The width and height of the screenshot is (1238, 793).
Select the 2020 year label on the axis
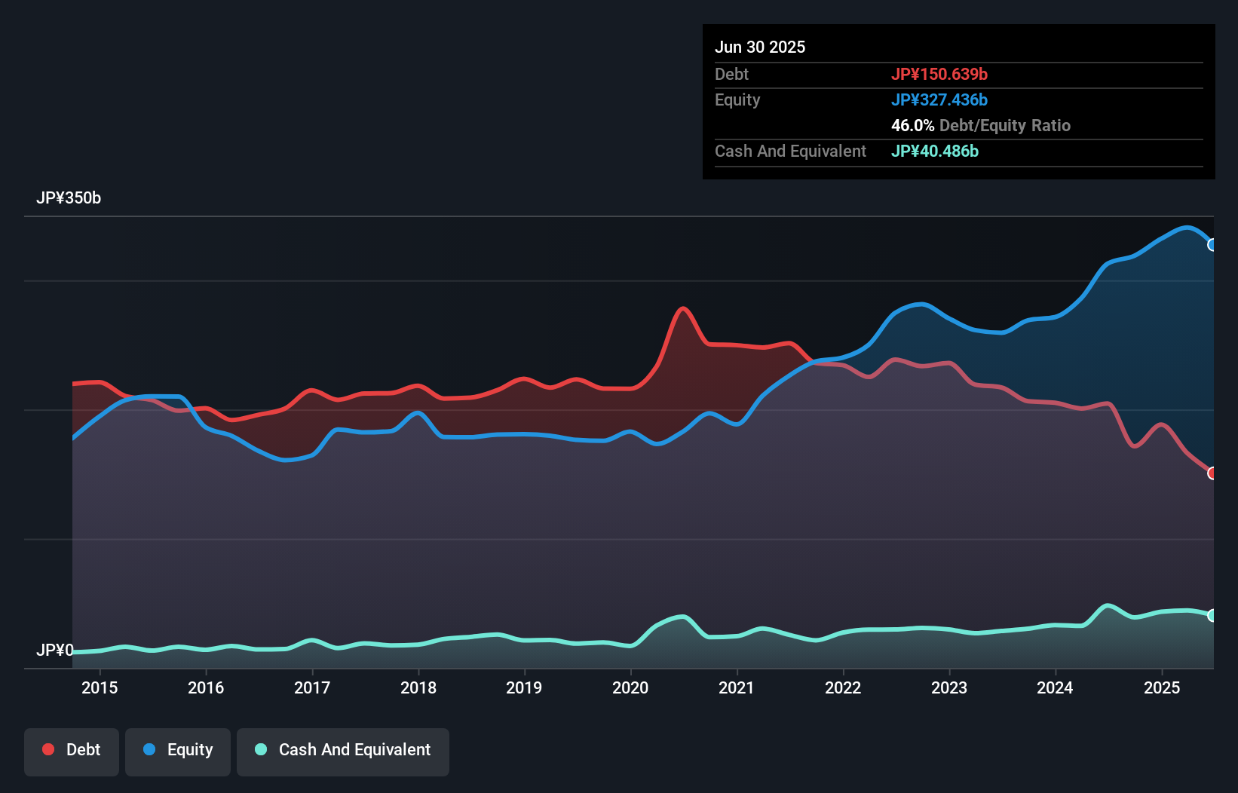[630, 688]
